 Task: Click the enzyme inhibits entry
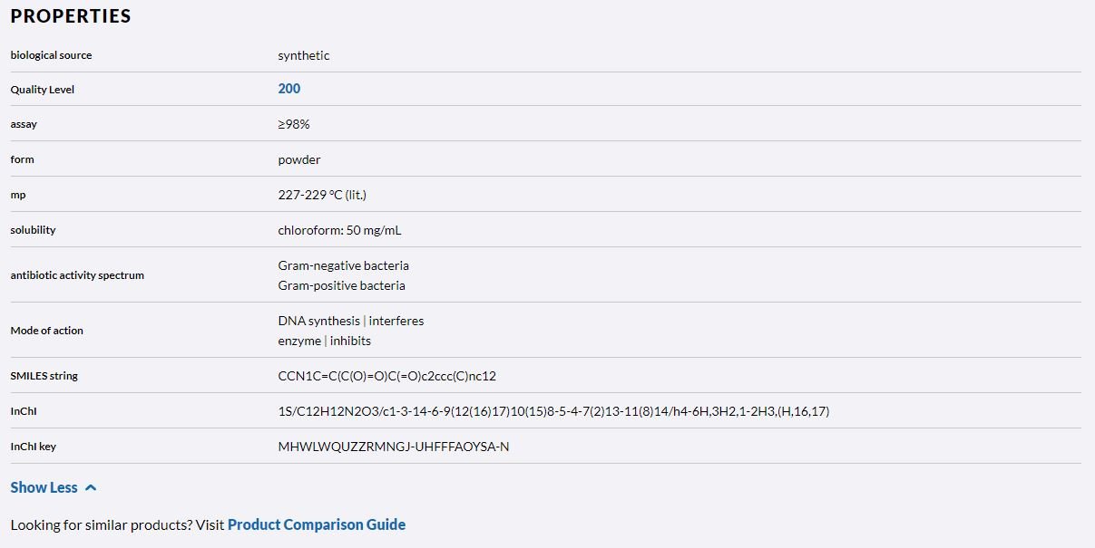[324, 341]
